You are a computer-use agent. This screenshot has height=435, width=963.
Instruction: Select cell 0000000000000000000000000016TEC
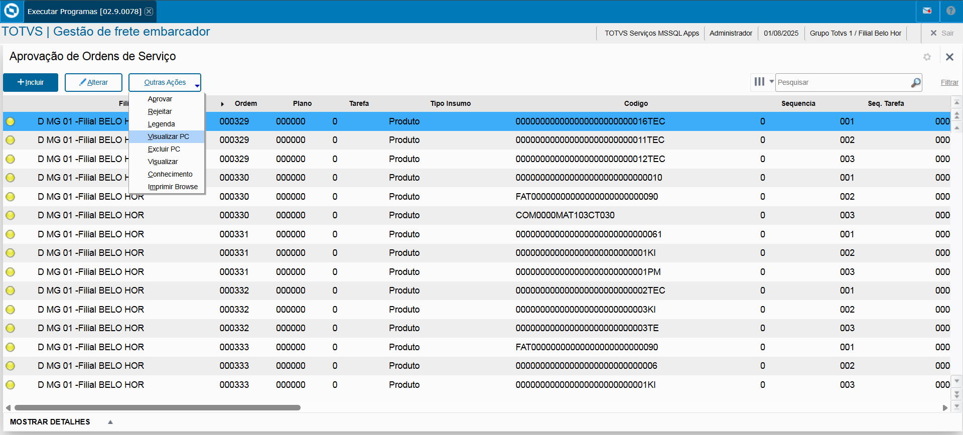(590, 121)
